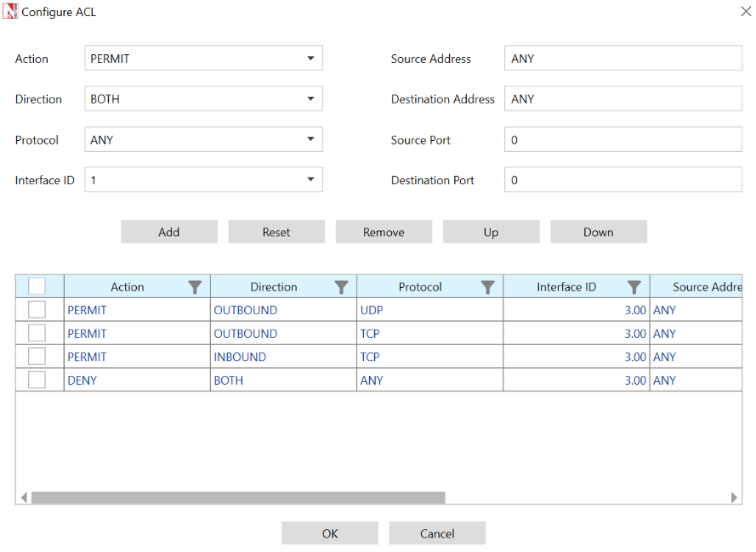The height and width of the screenshot is (552, 756).
Task: Click the scrollbar left arrow
Action: 24,498
